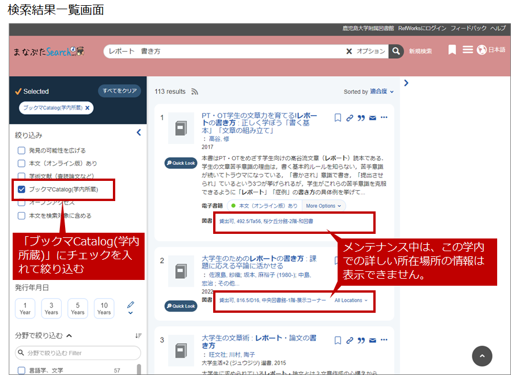Screen dimensions: 511x375
Task: Copy permalink of the first result
Action: tap(350, 118)
